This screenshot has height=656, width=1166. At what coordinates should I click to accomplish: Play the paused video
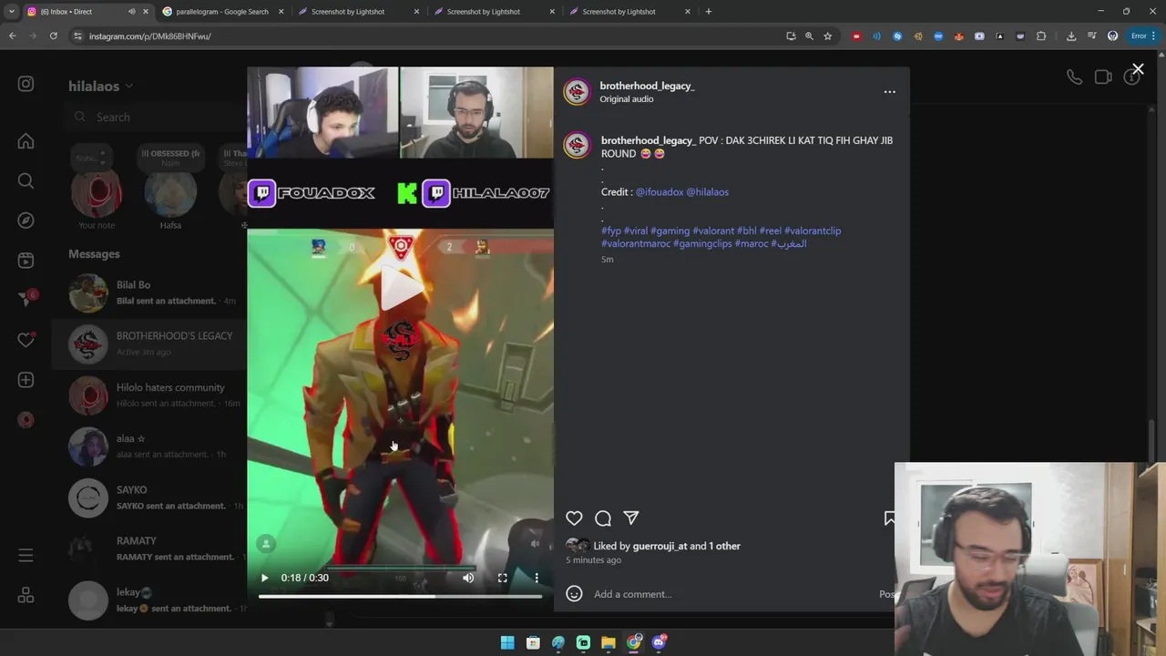click(264, 578)
